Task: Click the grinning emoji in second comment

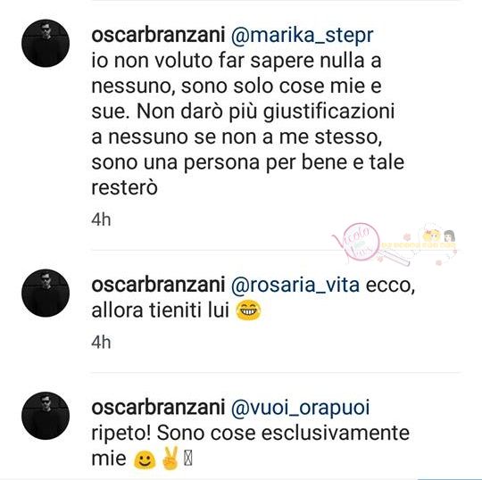Action: tap(248, 310)
